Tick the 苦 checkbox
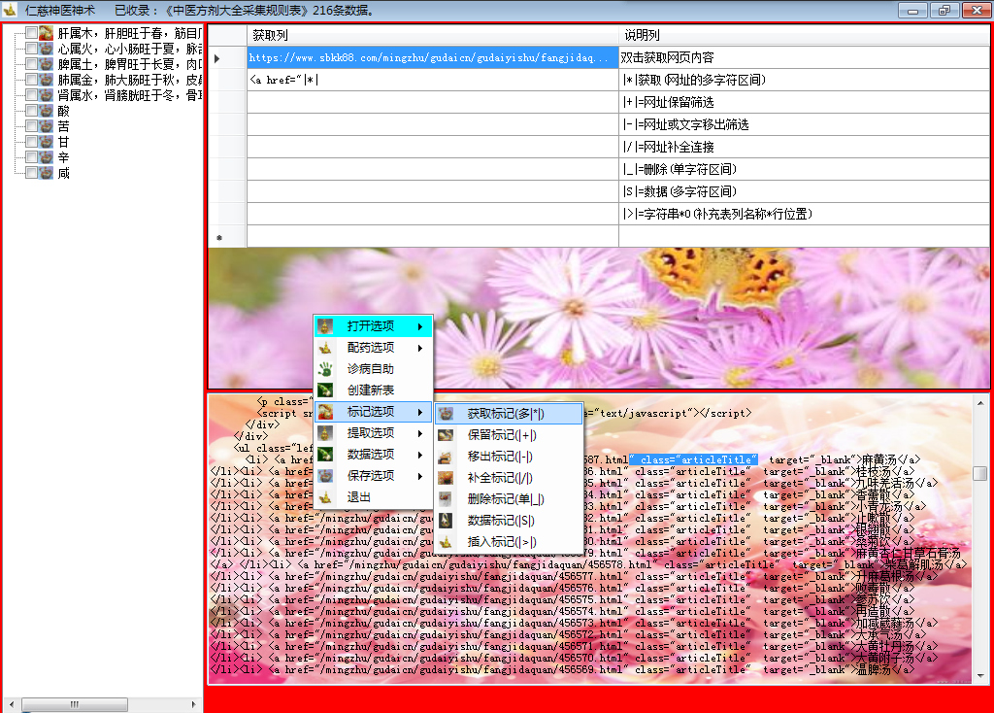994x713 pixels. [x=31, y=125]
